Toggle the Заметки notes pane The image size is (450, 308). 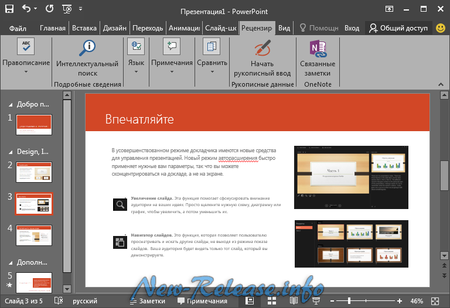(x=146, y=301)
